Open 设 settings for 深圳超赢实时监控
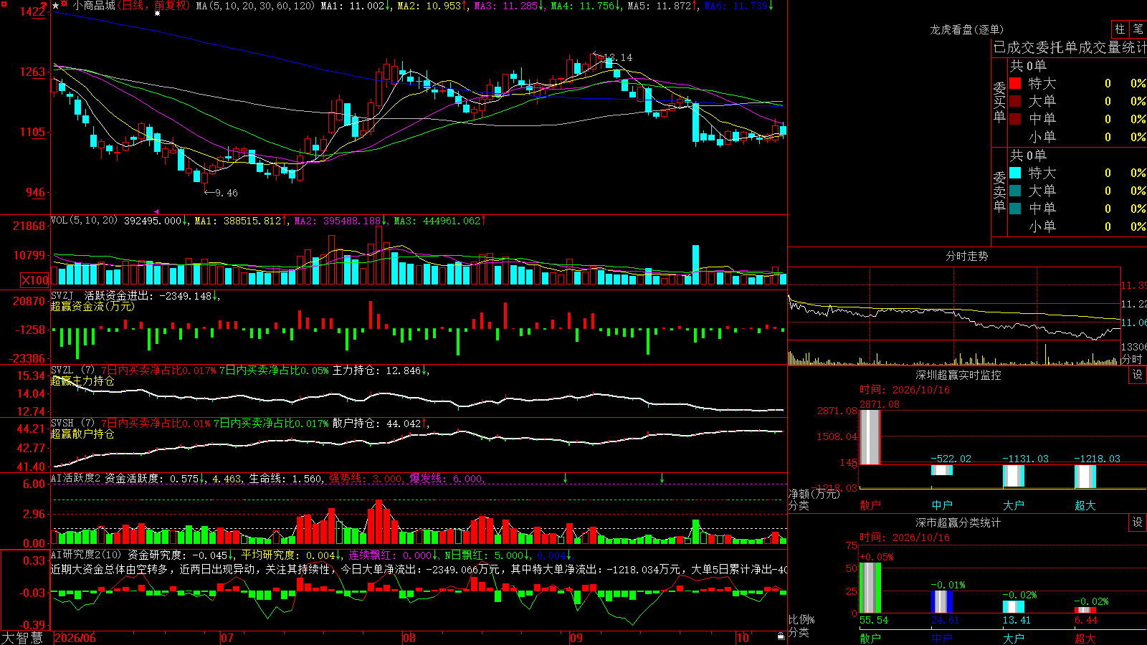The image size is (1147, 645). [x=1137, y=375]
